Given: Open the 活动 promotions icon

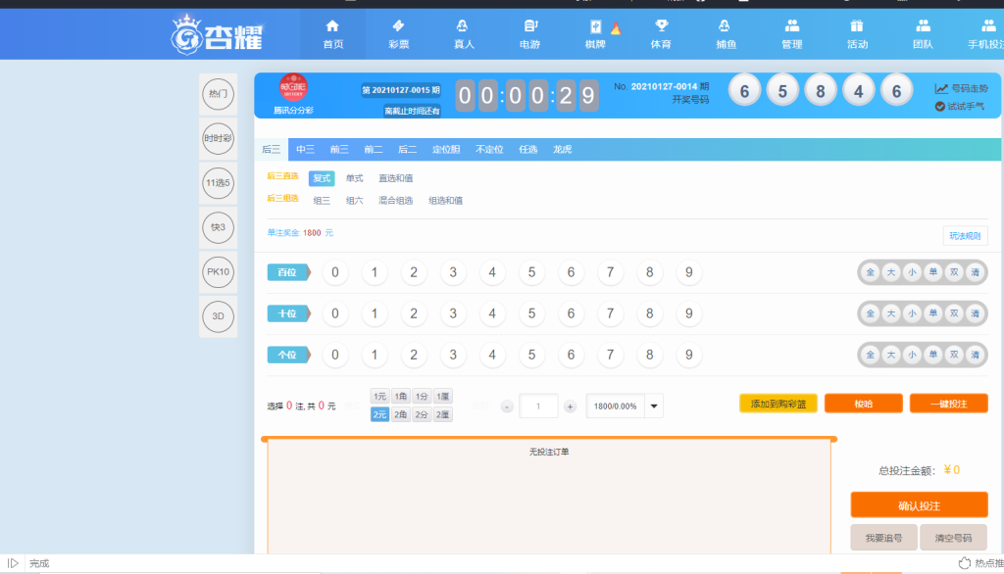Looking at the screenshot, I should [857, 32].
